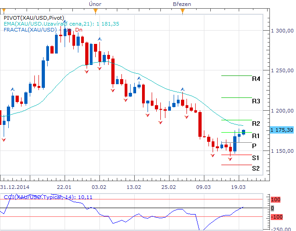This screenshot has height=231, width=296.
Task: Click the PIVOT(XAU/USD,Pivot) indicator label
Action: click(x=34, y=18)
